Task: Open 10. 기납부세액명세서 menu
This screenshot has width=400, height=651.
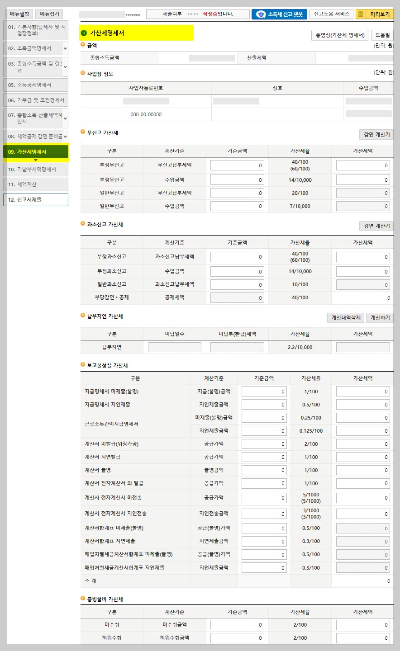Action: coord(36,170)
